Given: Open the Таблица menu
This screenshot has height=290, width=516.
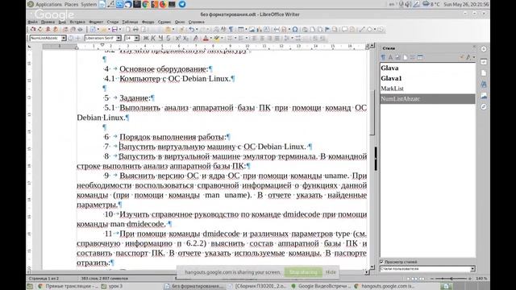Looking at the screenshot, I should click(130, 22).
